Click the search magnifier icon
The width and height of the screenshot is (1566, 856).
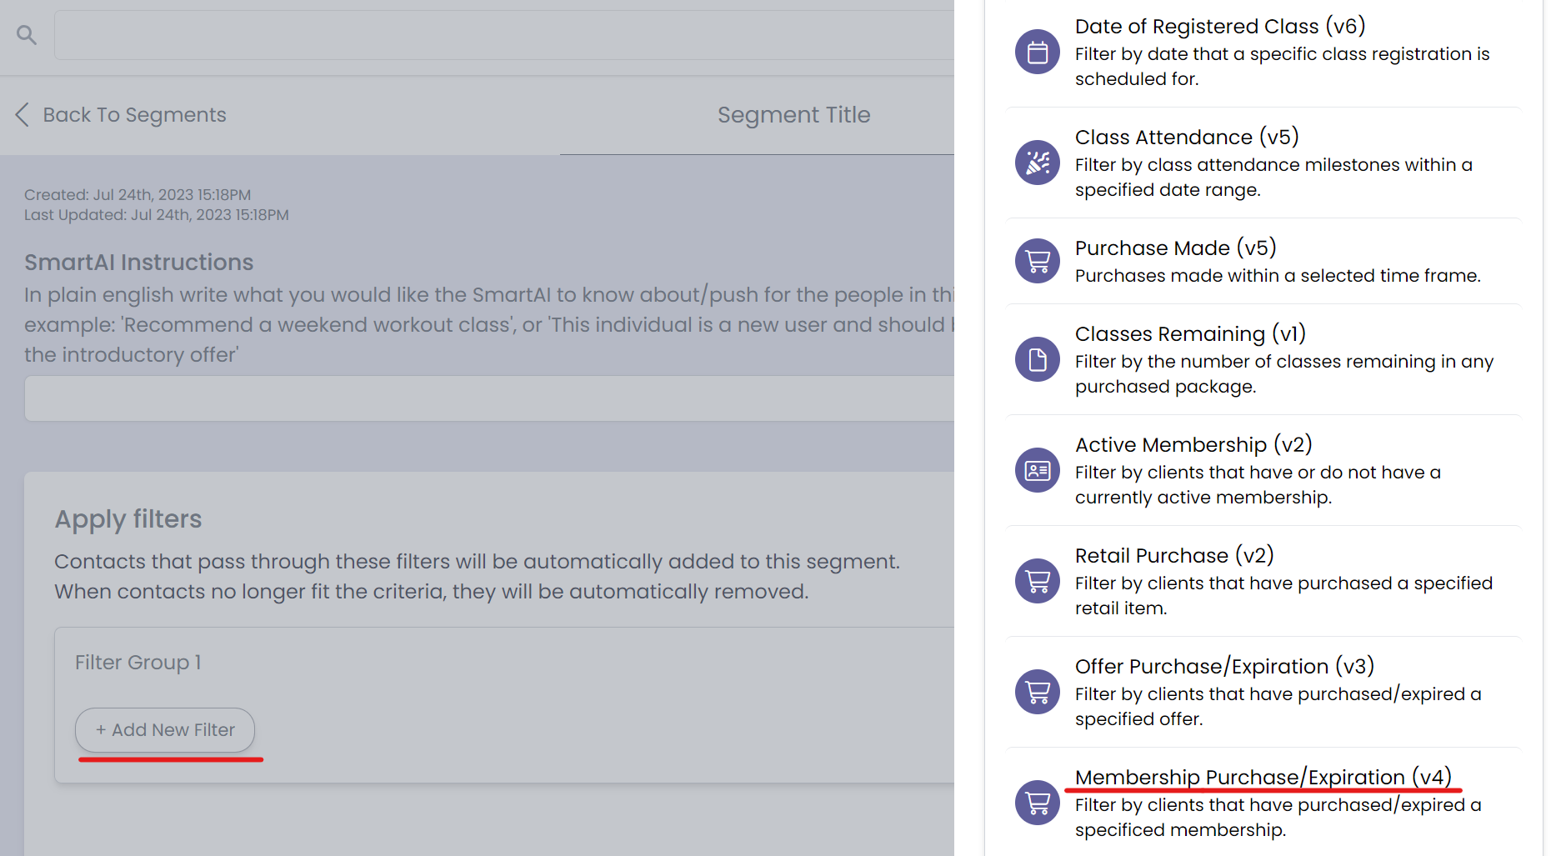pos(26,35)
